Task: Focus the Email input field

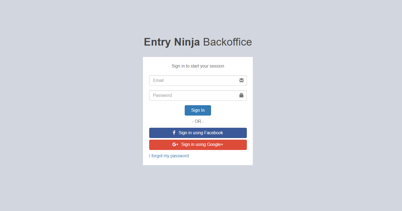Action: coord(198,81)
